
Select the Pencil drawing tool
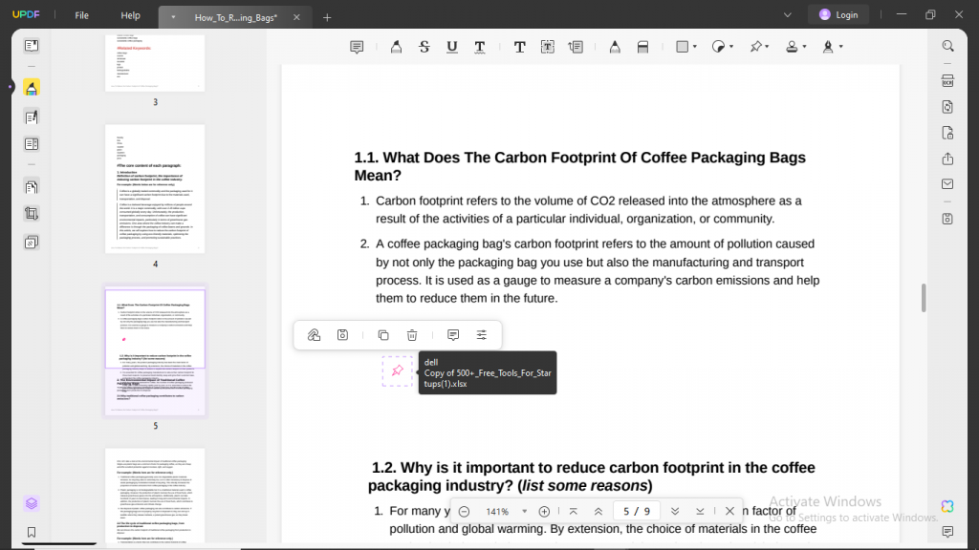tap(615, 46)
